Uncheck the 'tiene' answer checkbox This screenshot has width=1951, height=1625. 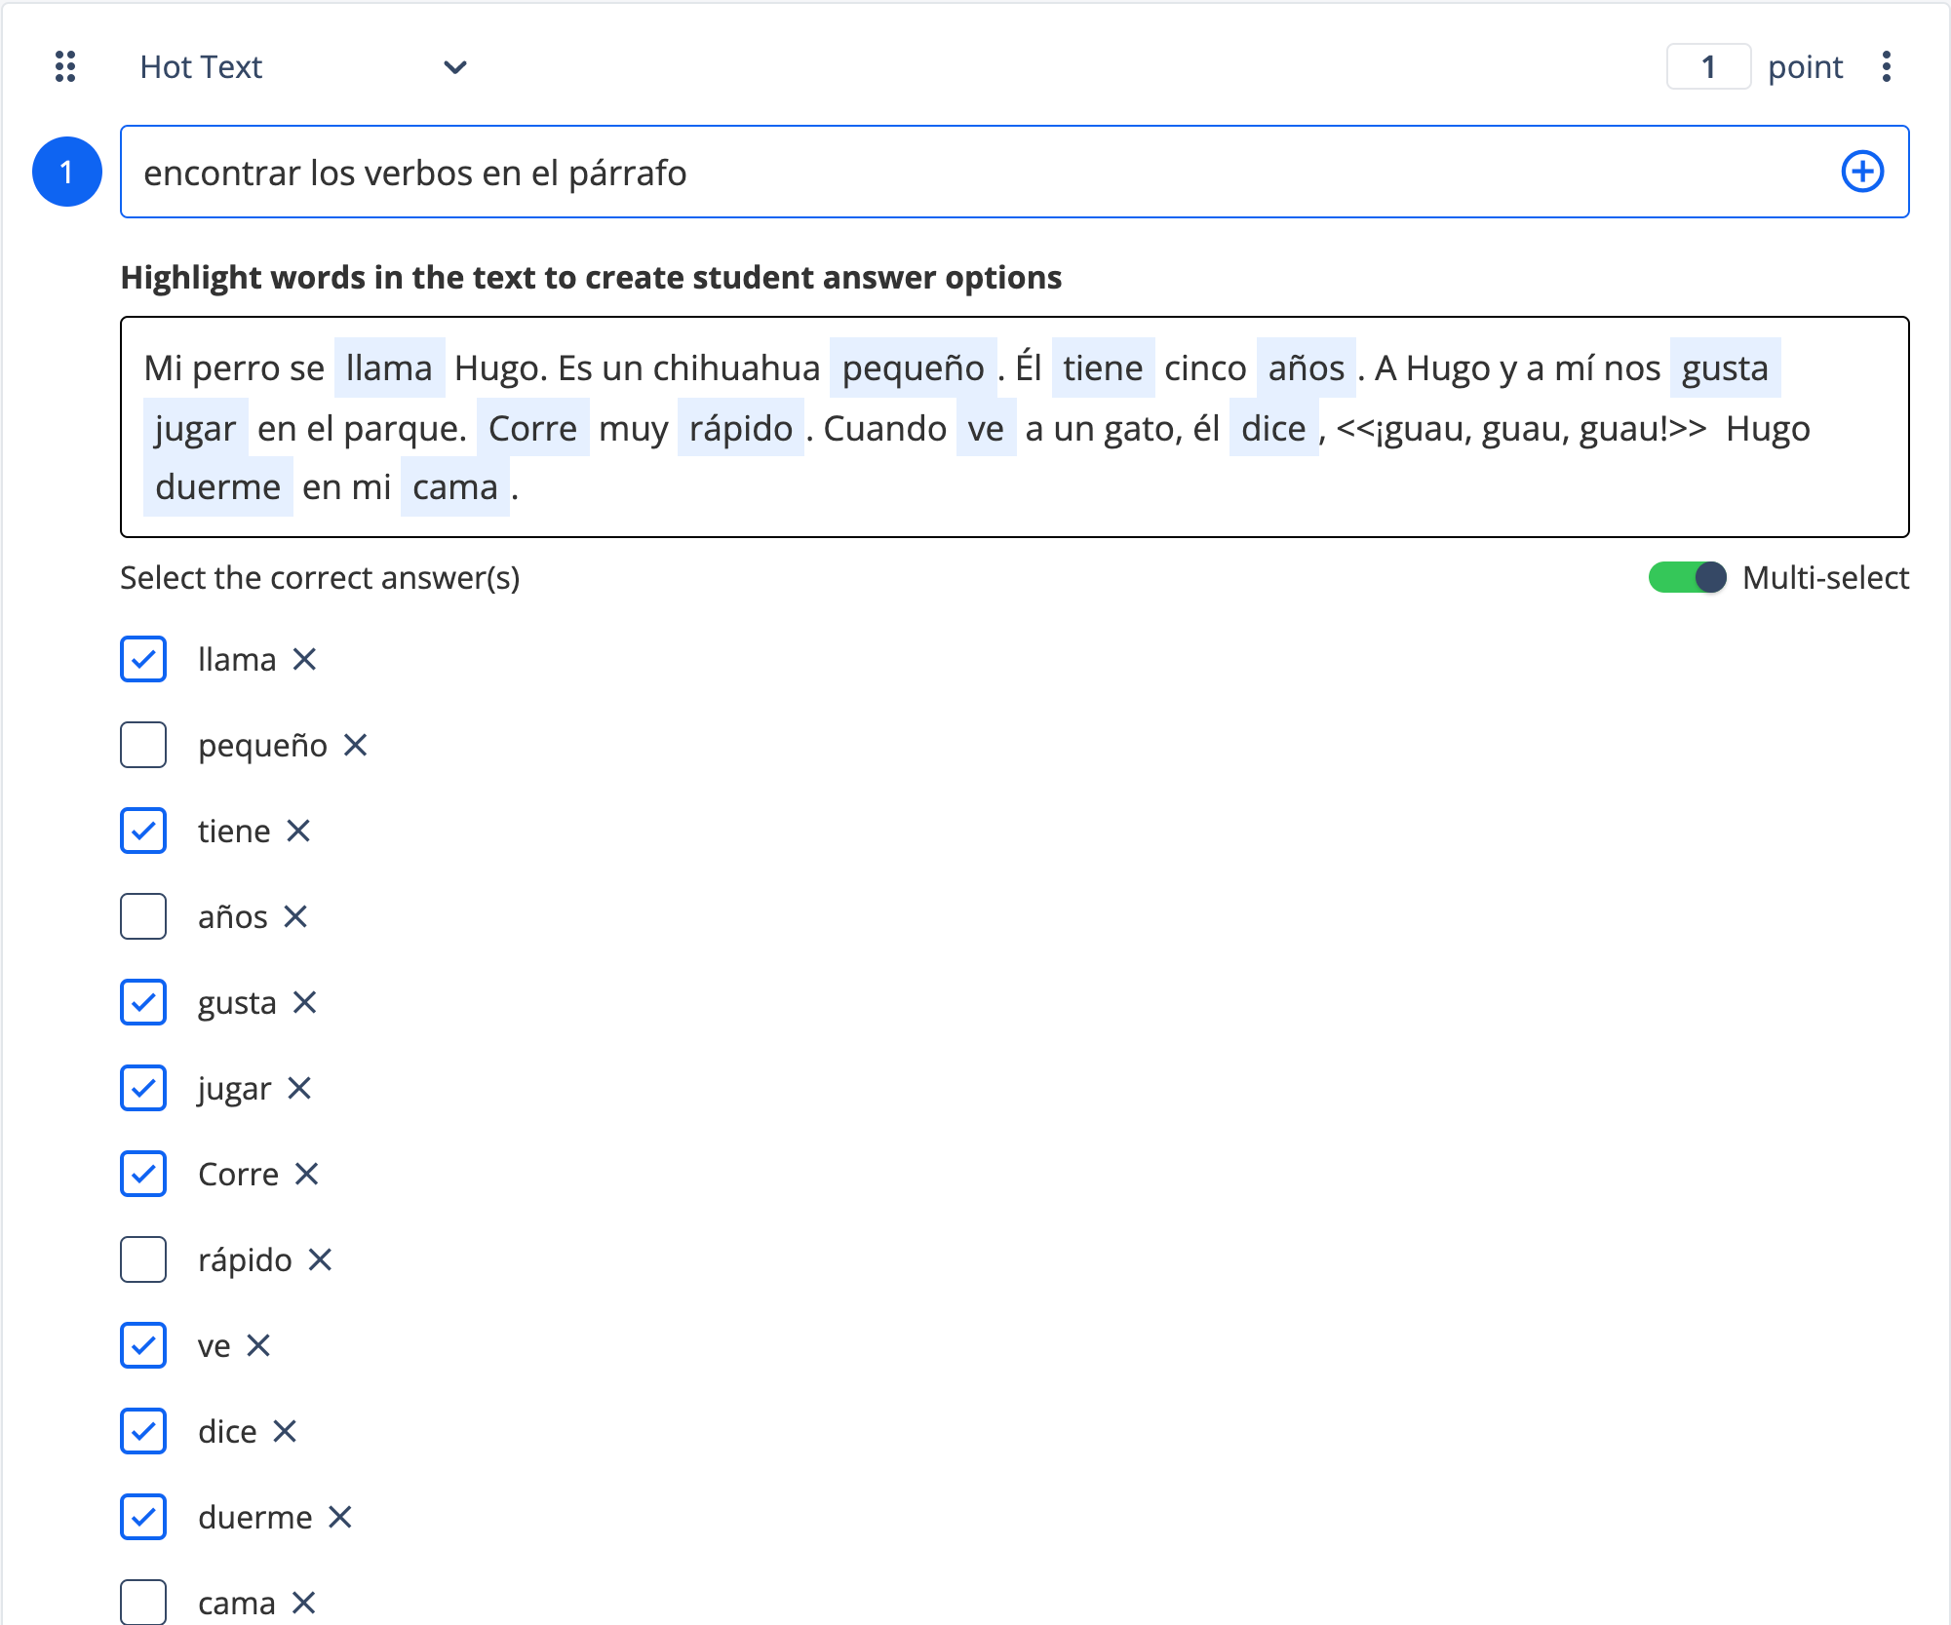point(143,832)
